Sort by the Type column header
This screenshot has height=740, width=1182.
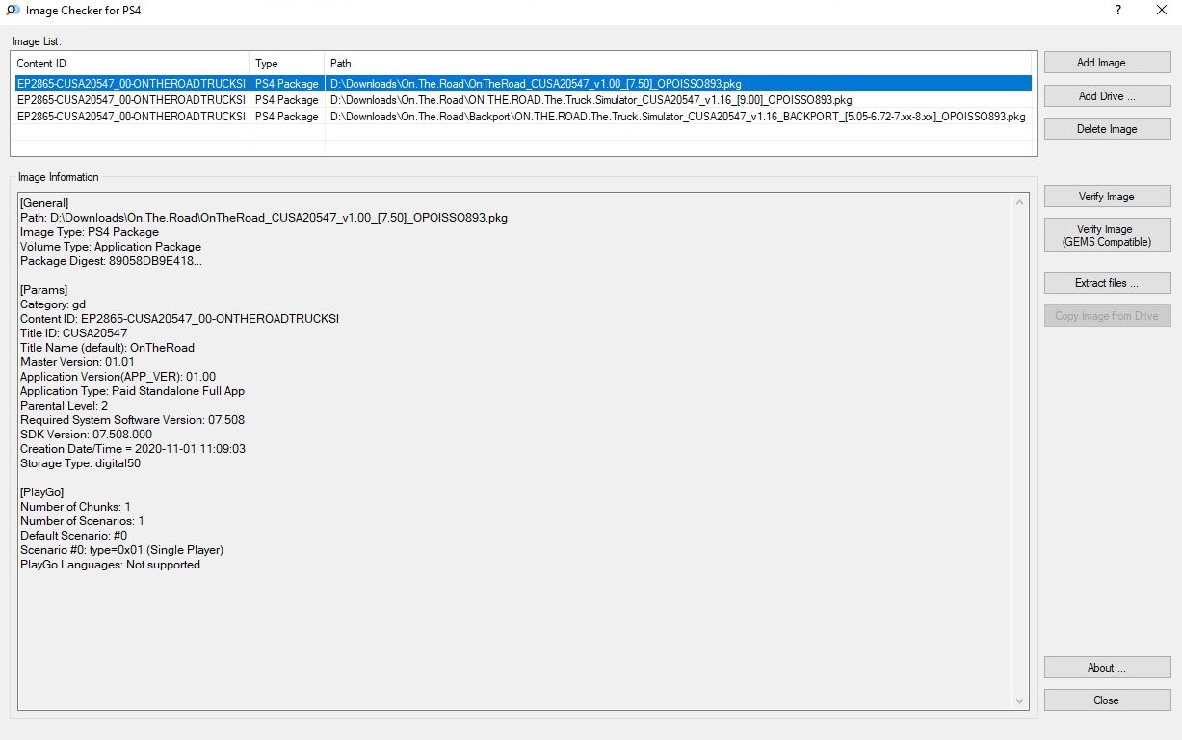pyautogui.click(x=287, y=64)
